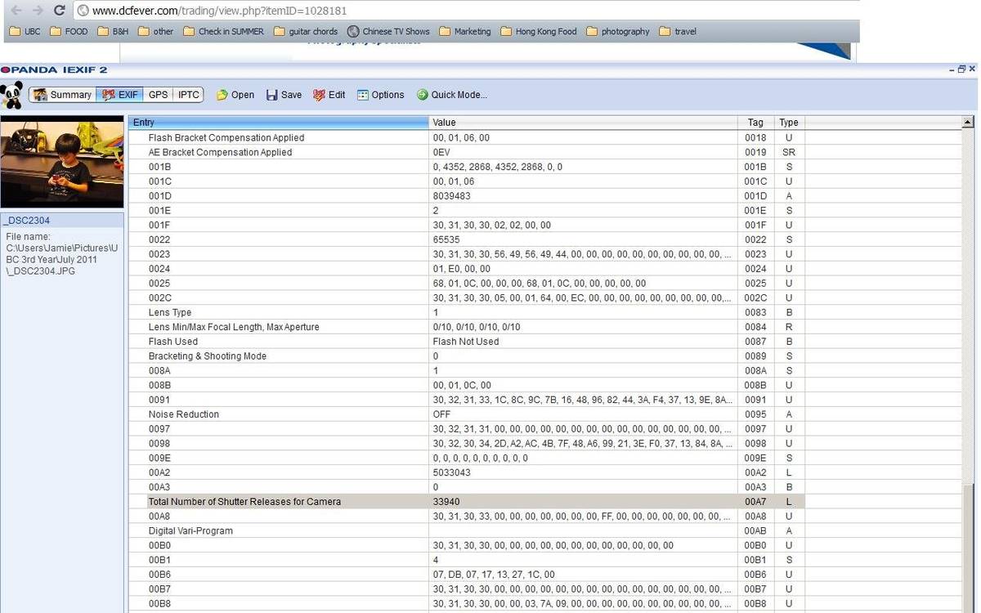
Task: Click the value 5033043
Action: point(451,472)
